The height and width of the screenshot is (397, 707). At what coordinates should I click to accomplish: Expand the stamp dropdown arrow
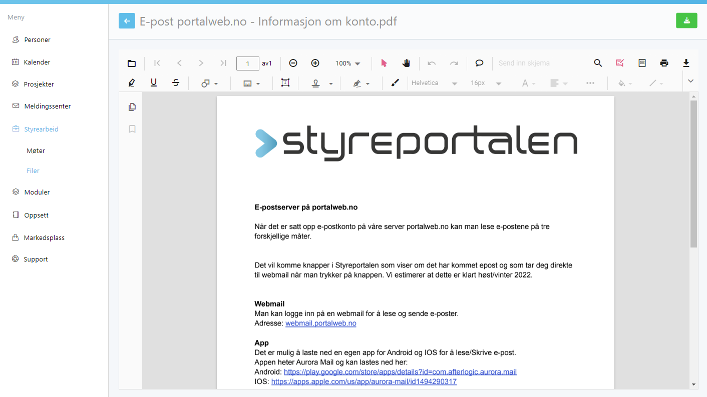[x=331, y=84]
